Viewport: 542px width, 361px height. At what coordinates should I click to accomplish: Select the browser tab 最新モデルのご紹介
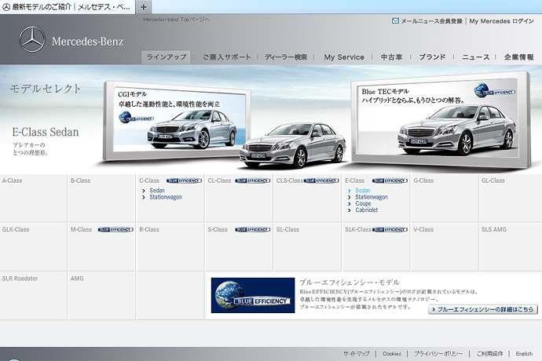pos(68,7)
